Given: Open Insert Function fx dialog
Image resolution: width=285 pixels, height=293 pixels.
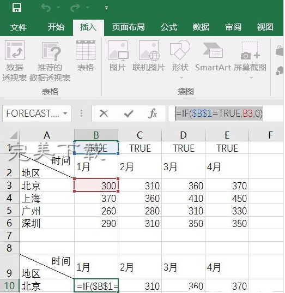Looking at the screenshot, I should pos(153,113).
